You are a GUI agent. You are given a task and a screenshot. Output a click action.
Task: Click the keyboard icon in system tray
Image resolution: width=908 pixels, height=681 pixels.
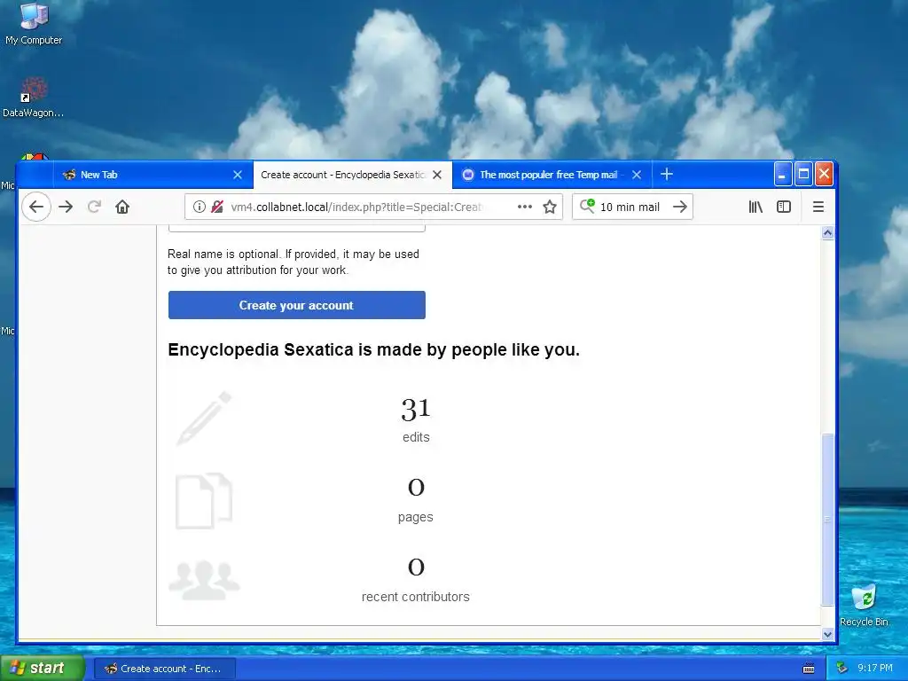[809, 669]
